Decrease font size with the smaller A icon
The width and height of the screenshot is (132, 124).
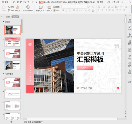tap(93, 7)
